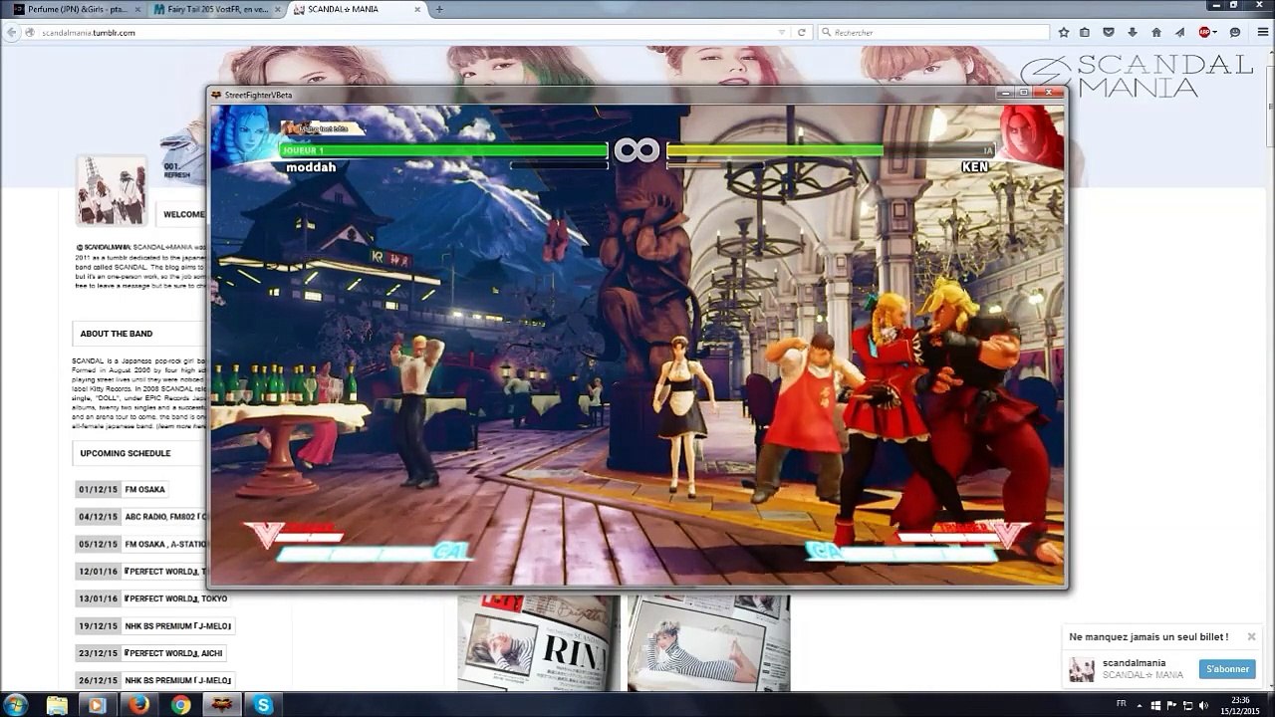The width and height of the screenshot is (1275, 717).
Task: Dismiss the Tumblr subscribe popup with X
Action: coord(1252,636)
